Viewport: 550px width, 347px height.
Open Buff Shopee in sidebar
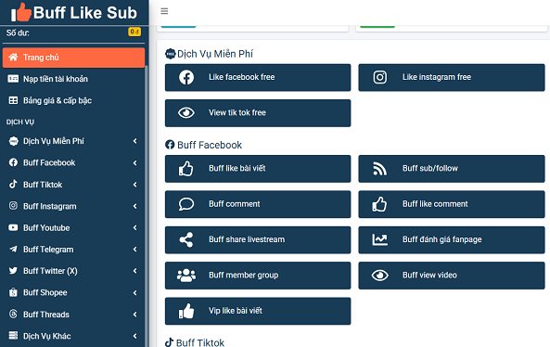tap(73, 292)
